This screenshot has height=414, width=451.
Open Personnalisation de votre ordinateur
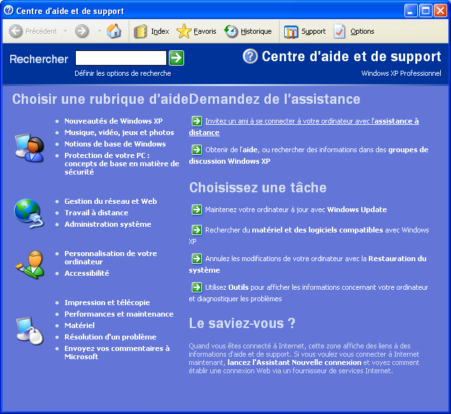click(x=111, y=257)
